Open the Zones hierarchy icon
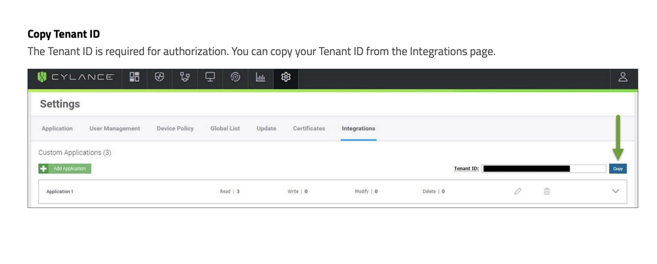Screen dimensions: 657x264 pyautogui.click(x=185, y=77)
